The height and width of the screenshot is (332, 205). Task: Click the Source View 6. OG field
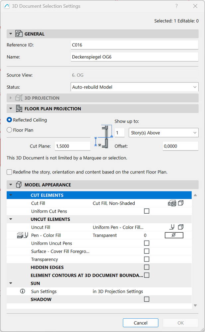tap(134, 75)
